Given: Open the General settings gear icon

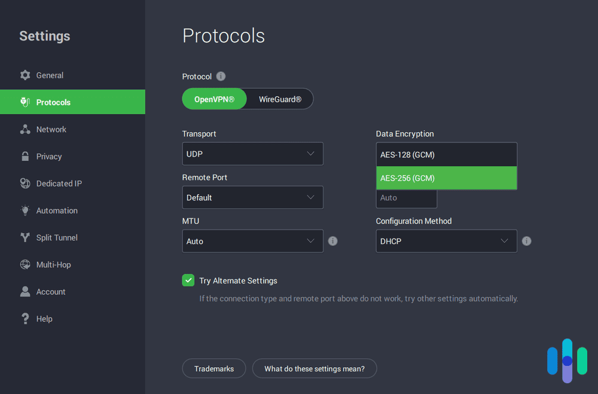Looking at the screenshot, I should (25, 75).
